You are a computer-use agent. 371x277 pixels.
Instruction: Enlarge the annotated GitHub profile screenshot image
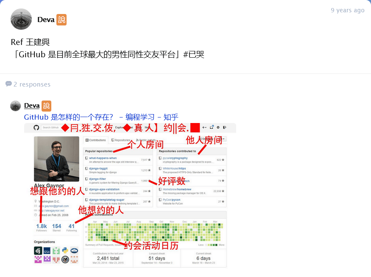(130, 196)
